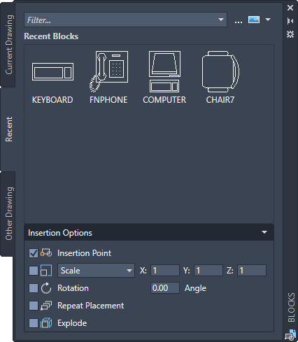Click the palette auto-hide icon
The width and height of the screenshot is (298, 342).
[290, 21]
